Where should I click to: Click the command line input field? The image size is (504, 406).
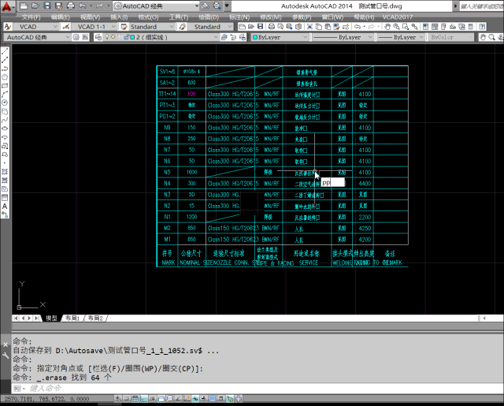[236, 389]
